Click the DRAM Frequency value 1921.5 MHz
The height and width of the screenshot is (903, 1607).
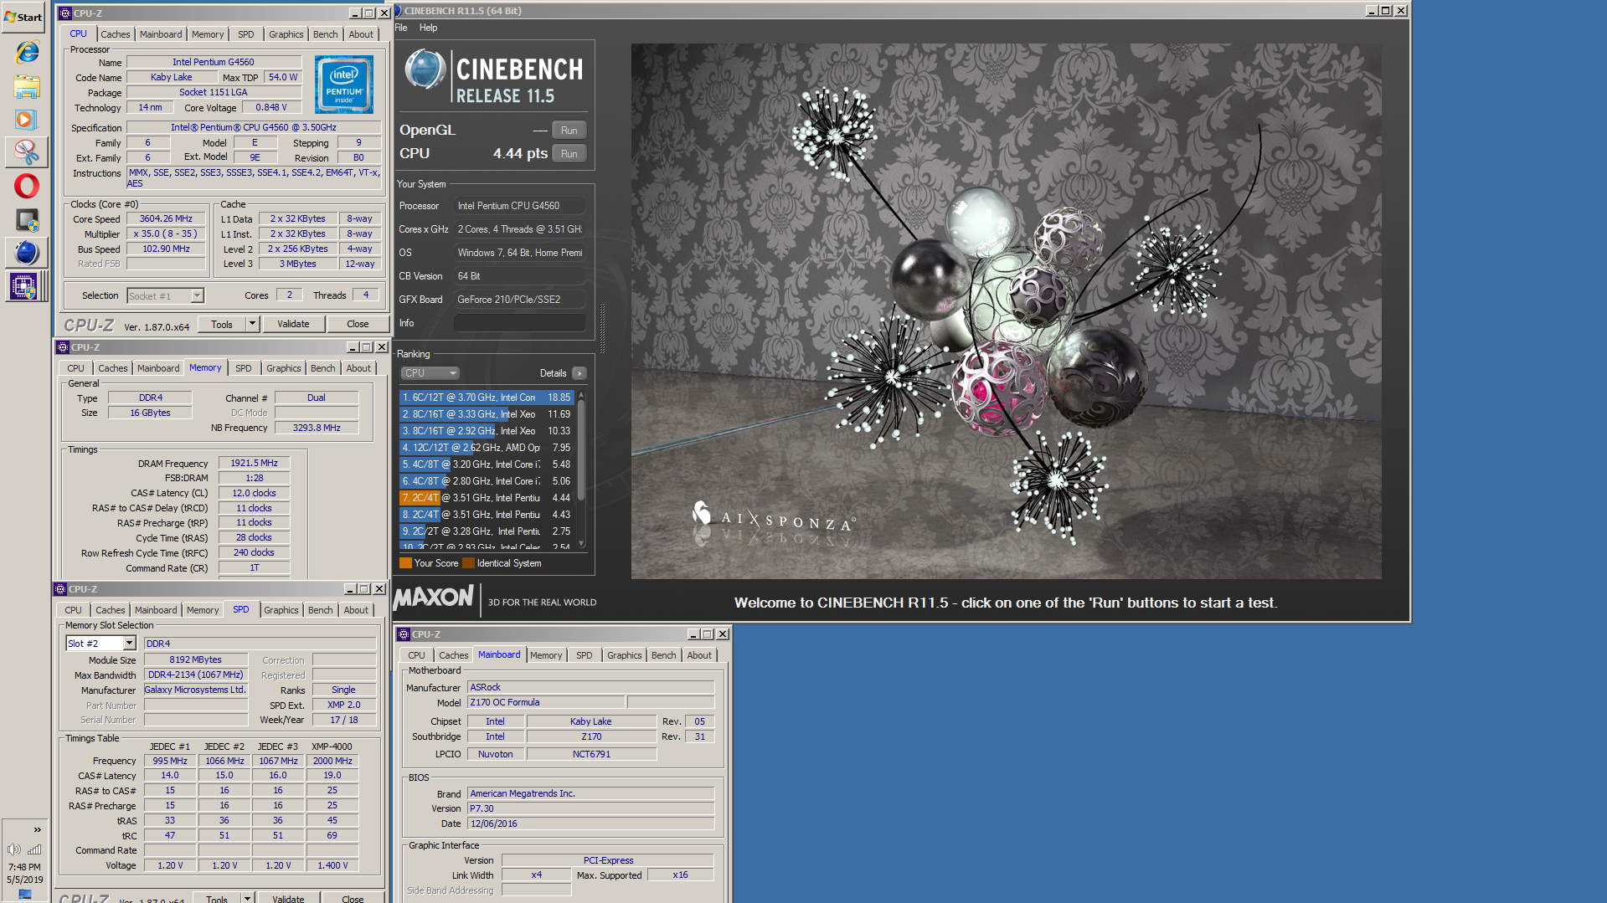pos(255,463)
